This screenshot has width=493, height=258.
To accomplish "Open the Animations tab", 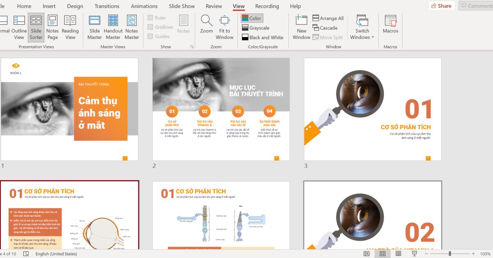I will (144, 6).
